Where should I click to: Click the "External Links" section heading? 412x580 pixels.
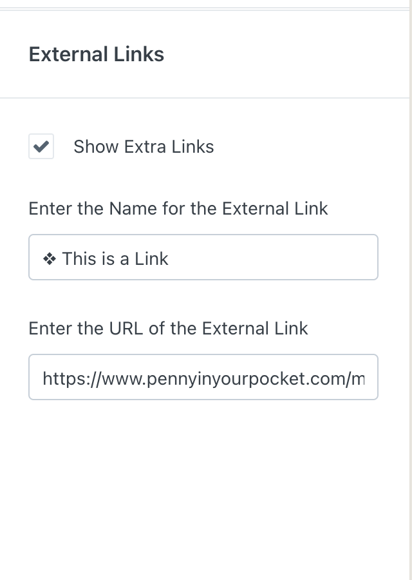(x=97, y=55)
